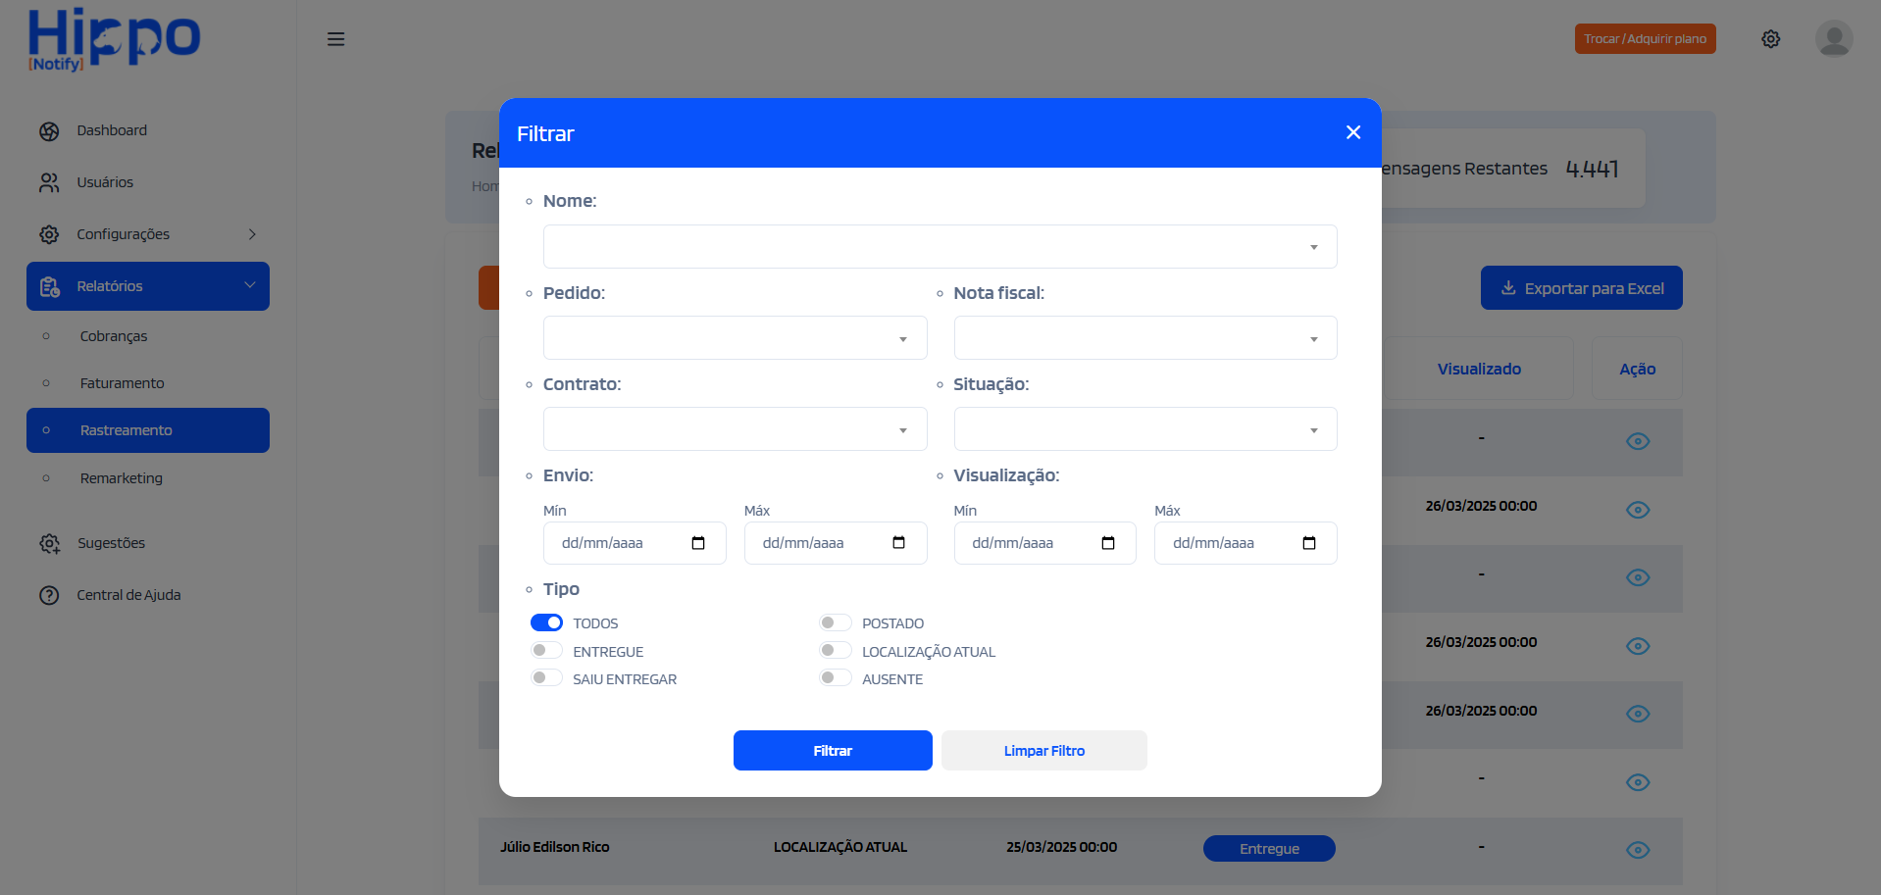The height and width of the screenshot is (895, 1881).
Task: Toggle the ENTREGUE filter switch
Action: pyautogui.click(x=546, y=649)
